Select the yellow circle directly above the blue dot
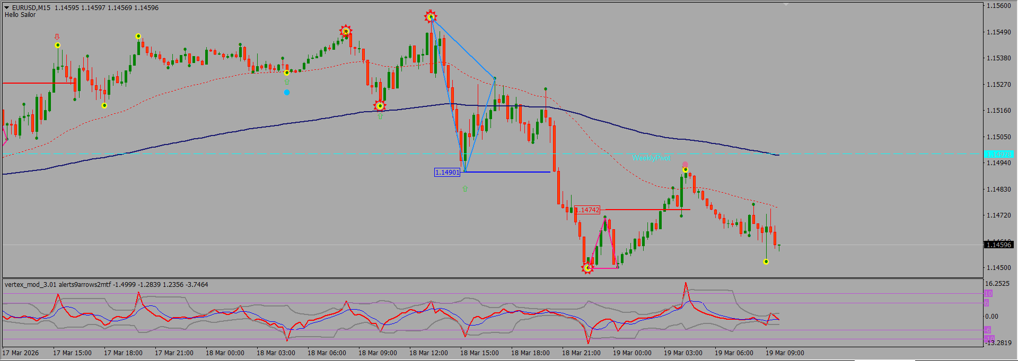Viewport: 1018px width, 361px height. coord(287,73)
